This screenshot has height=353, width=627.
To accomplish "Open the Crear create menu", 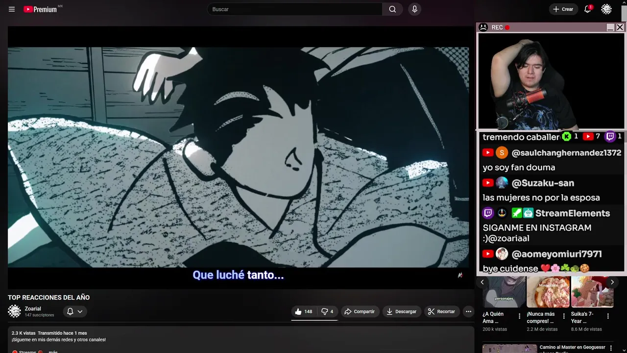I will [563, 9].
